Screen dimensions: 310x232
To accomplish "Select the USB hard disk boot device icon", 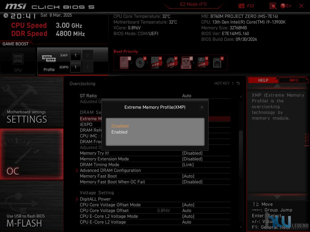I will (156, 62).
